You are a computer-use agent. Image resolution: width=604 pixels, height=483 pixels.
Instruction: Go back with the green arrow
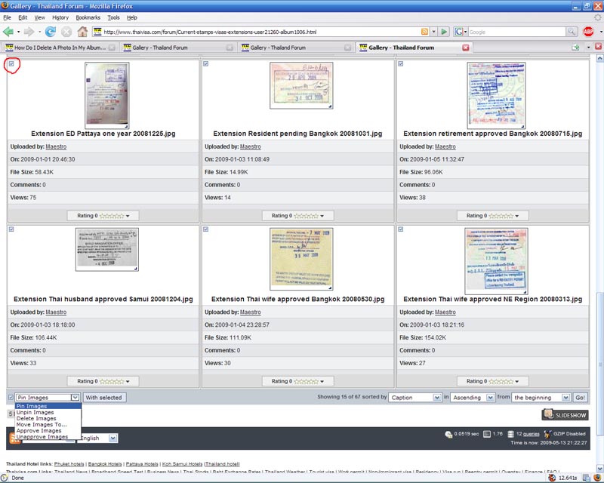[x=8, y=32]
